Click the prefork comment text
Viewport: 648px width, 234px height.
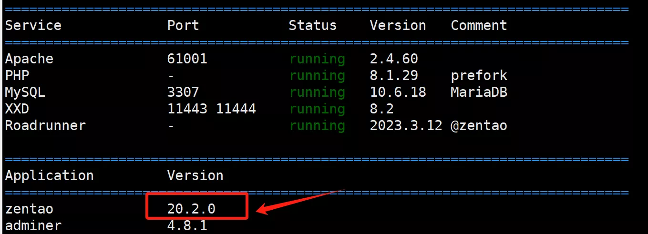[x=479, y=75]
